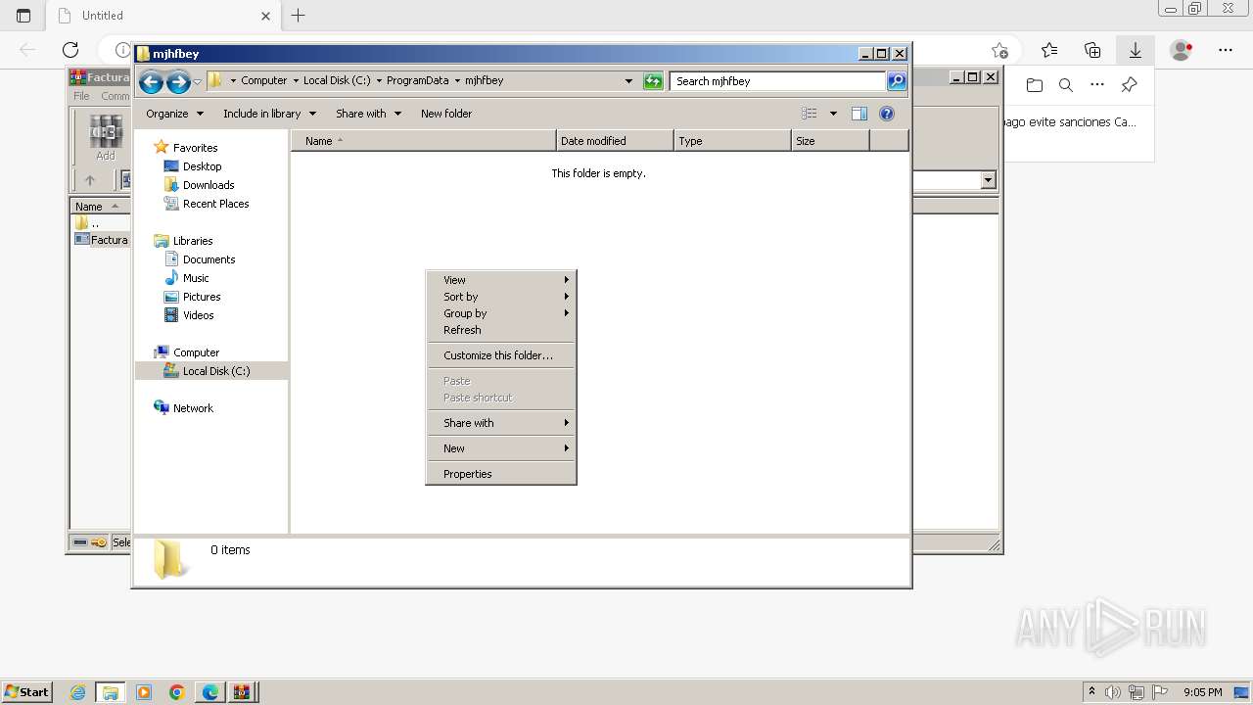The image size is (1253, 705).
Task: Search downloads in Edge panel
Action: click(x=1066, y=85)
